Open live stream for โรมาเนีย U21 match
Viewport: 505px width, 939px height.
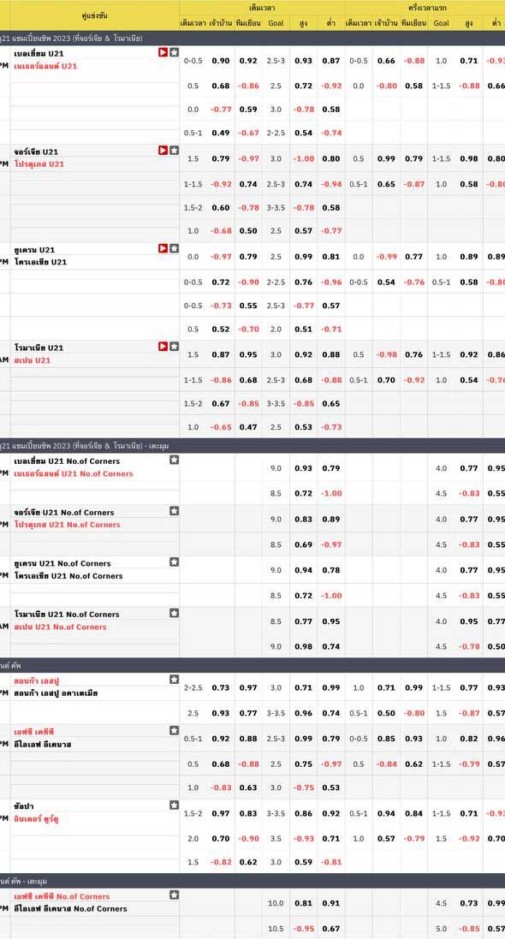pyautogui.click(x=163, y=346)
